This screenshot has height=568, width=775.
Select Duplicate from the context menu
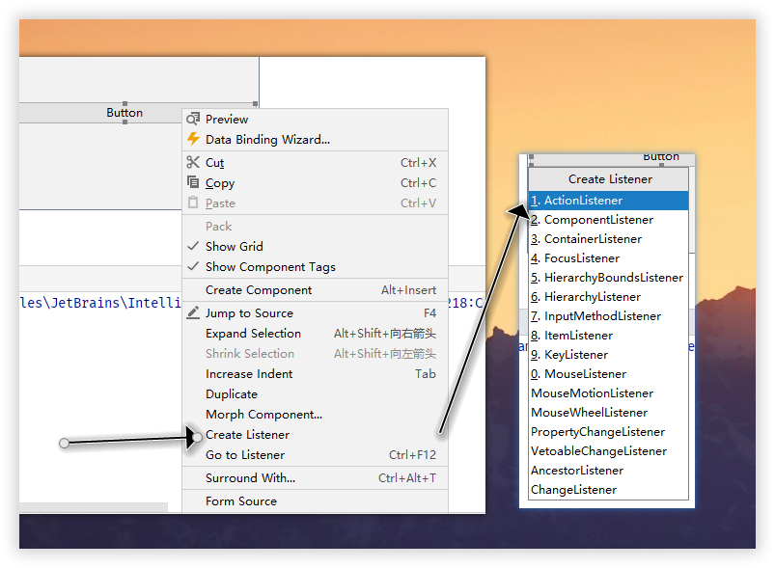[231, 393]
